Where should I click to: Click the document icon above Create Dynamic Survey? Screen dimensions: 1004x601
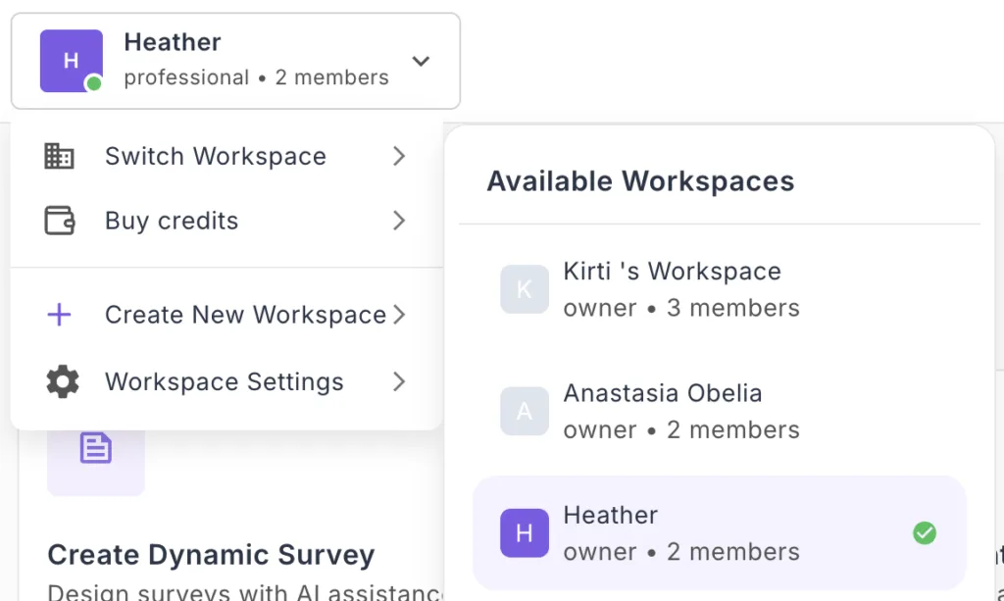tap(95, 449)
